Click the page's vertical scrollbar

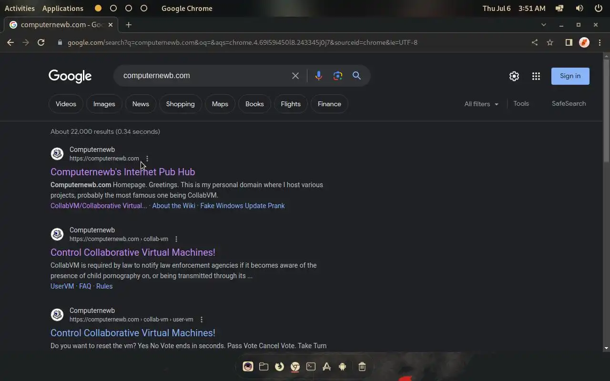[606, 110]
